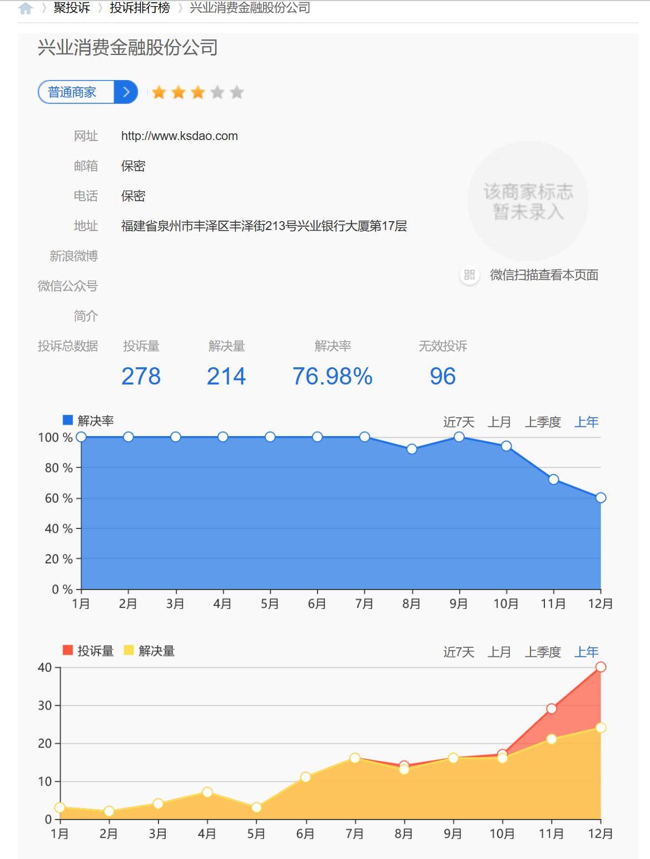Select 近7天 tab on rate chart

[459, 422]
